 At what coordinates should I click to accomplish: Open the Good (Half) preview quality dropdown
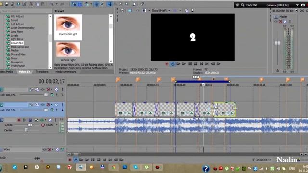point(161,11)
